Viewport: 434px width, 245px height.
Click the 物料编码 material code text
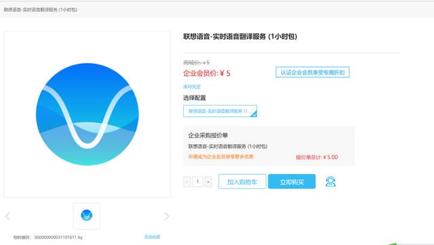tap(48, 238)
